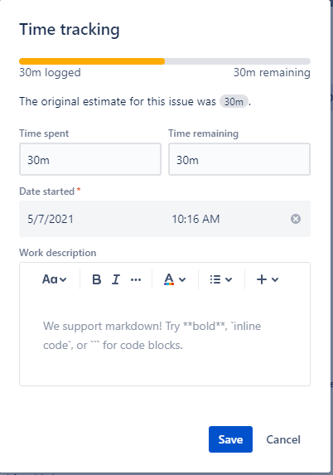Open the insert plus dropdown
The width and height of the screenshot is (333, 475).
pyautogui.click(x=268, y=279)
